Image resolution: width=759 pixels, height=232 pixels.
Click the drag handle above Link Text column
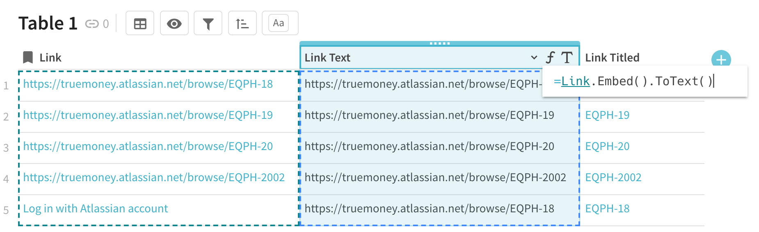[x=440, y=43]
